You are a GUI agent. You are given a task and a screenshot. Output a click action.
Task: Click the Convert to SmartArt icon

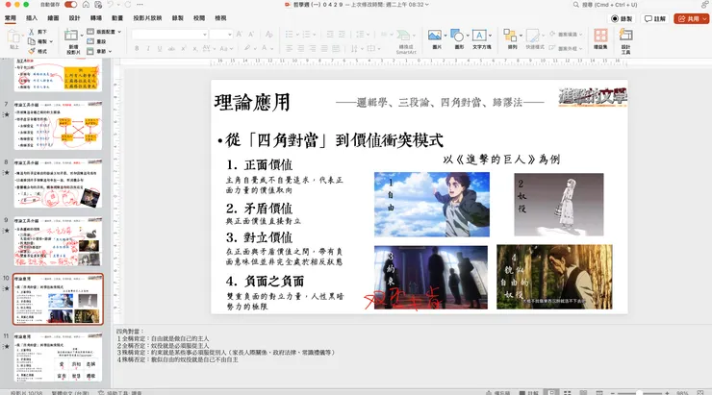[x=403, y=36]
